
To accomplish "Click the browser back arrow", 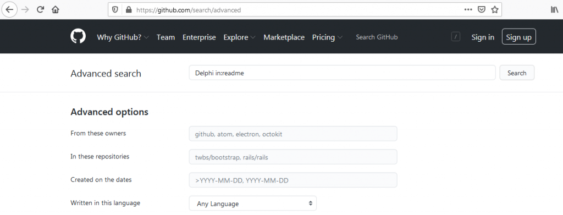I will pyautogui.click(x=9, y=10).
